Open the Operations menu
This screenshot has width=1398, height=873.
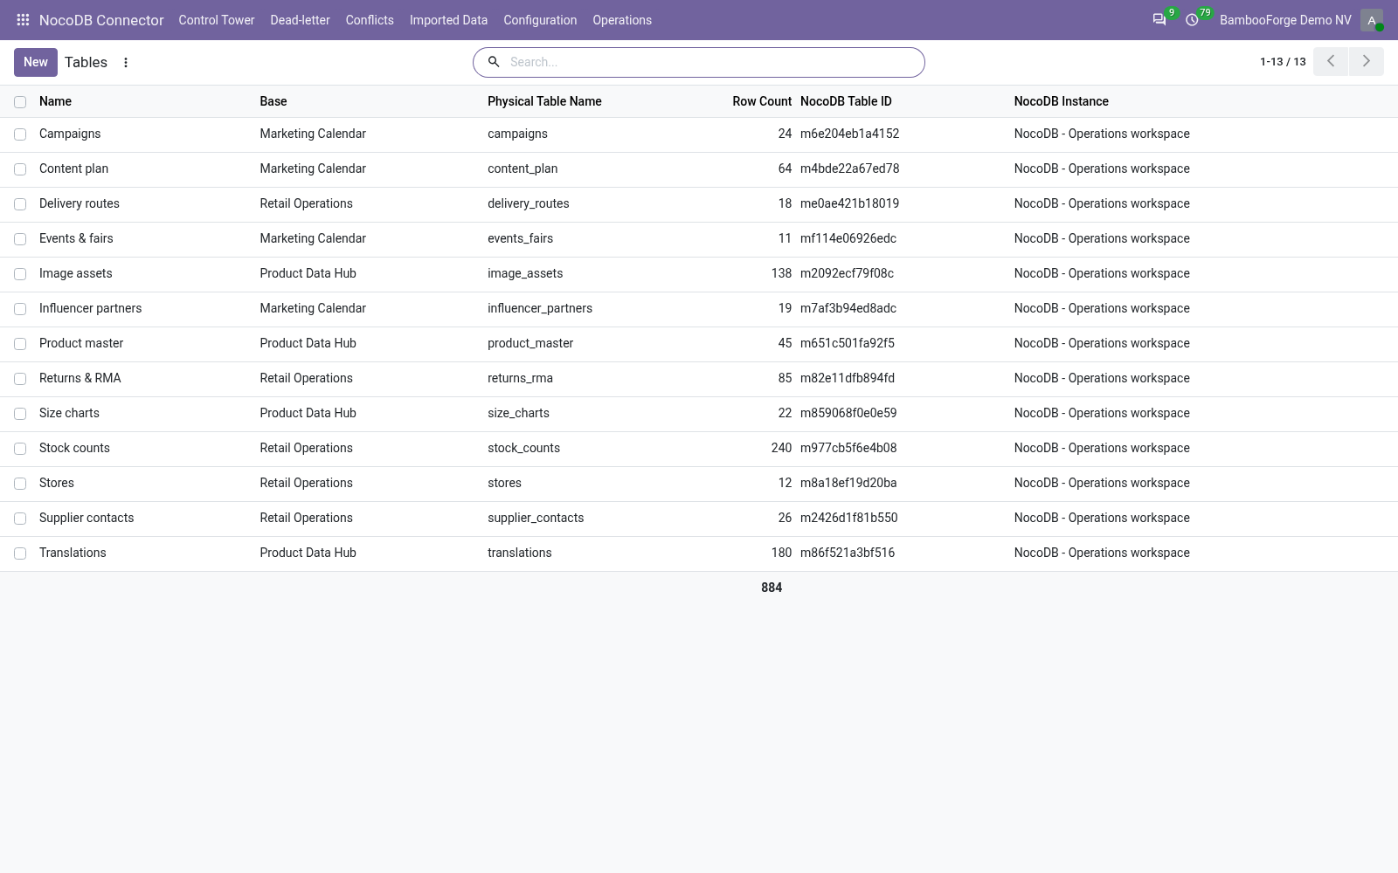622,20
